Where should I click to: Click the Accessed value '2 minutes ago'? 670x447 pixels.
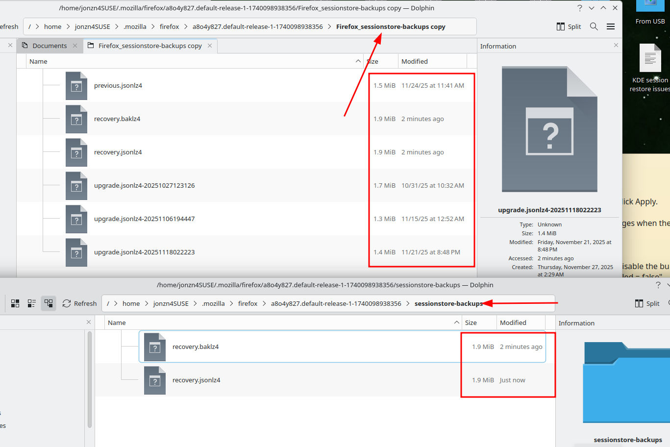click(x=555, y=258)
